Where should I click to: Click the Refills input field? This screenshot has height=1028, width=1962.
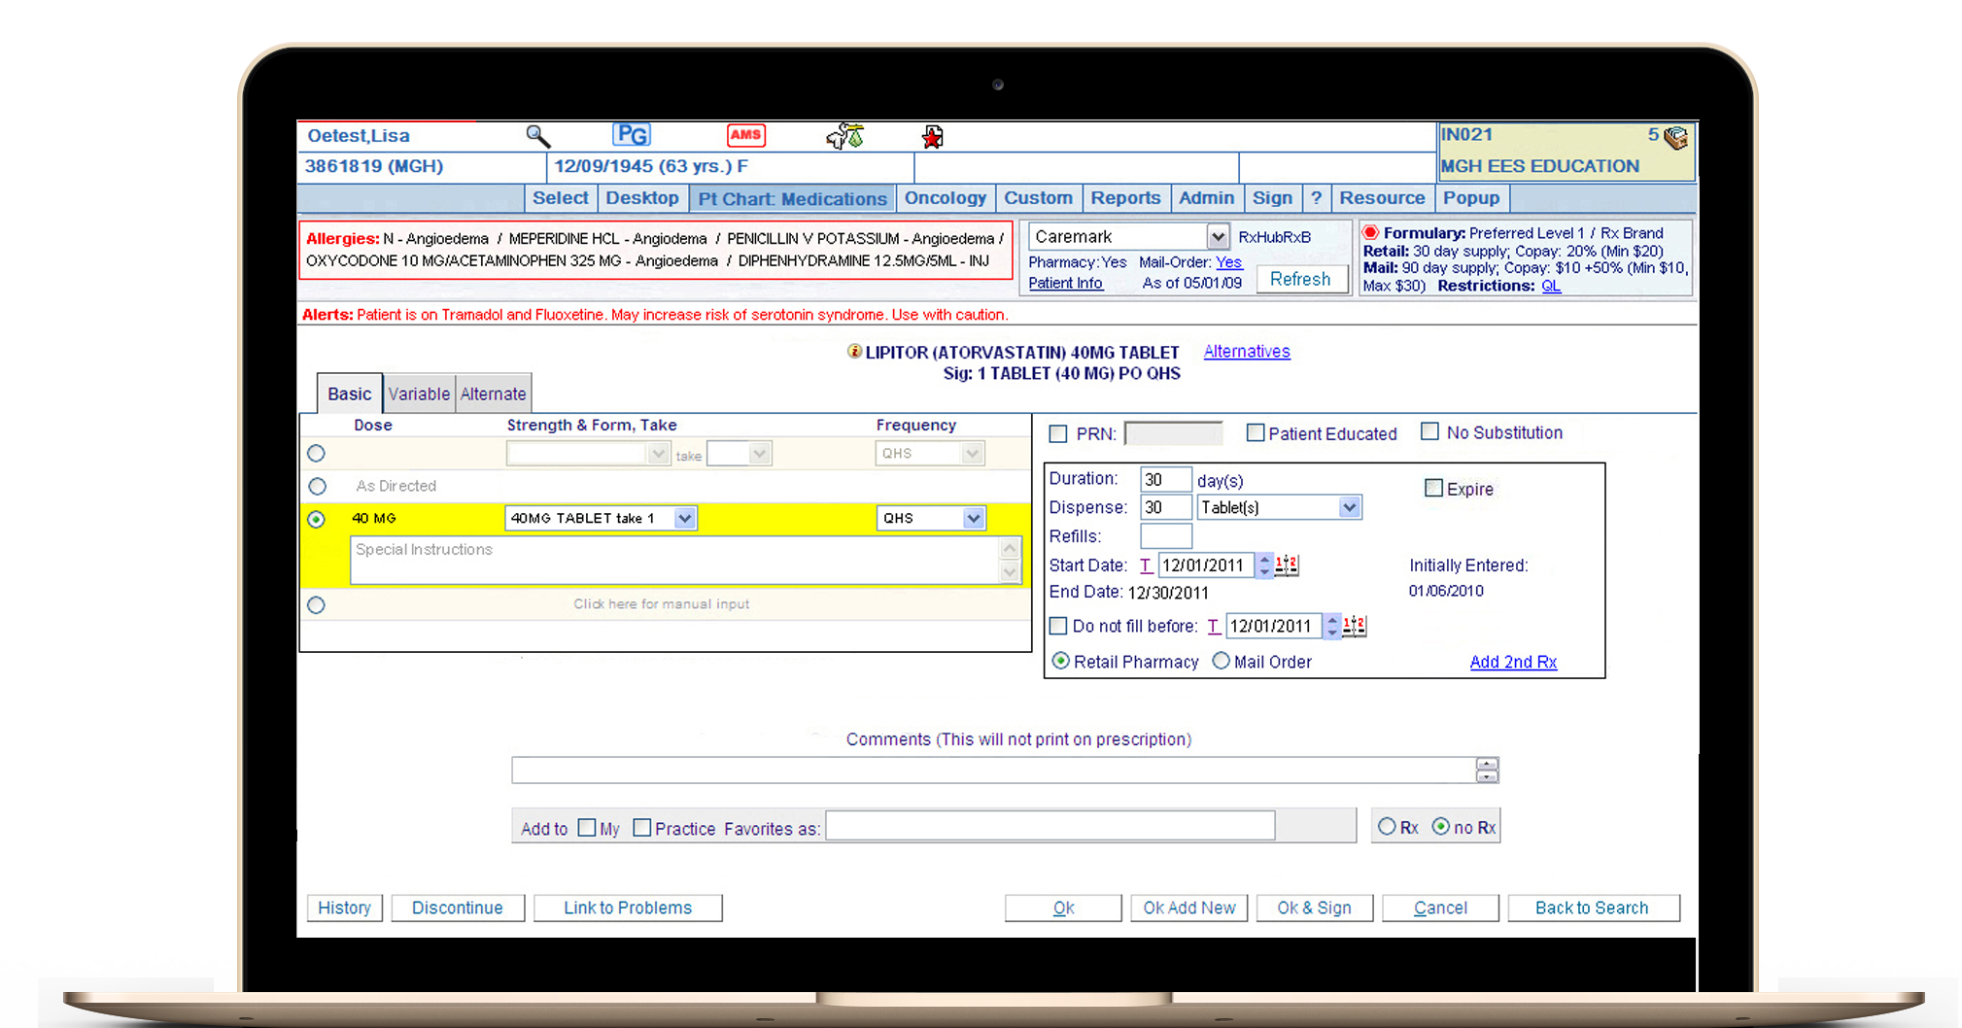click(x=1165, y=536)
